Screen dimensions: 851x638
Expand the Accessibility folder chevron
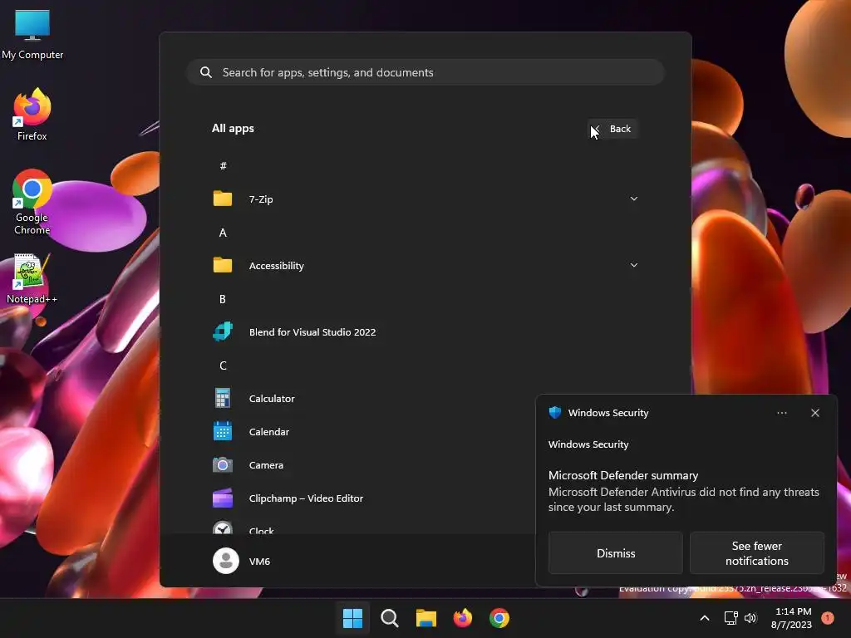pyautogui.click(x=634, y=265)
